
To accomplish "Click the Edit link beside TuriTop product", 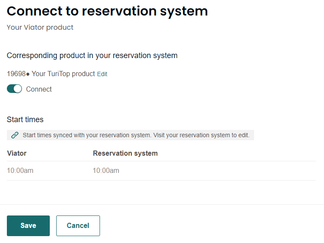I will point(102,74).
